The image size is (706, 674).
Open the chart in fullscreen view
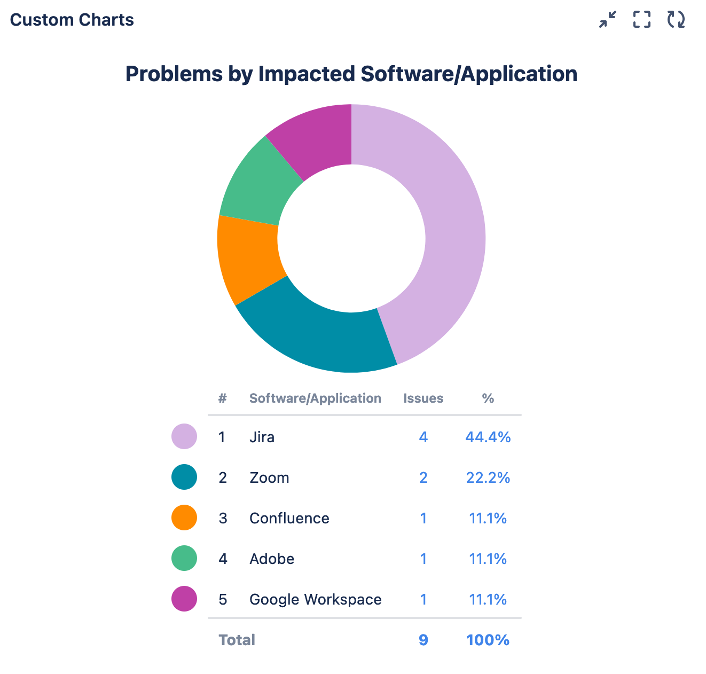642,20
